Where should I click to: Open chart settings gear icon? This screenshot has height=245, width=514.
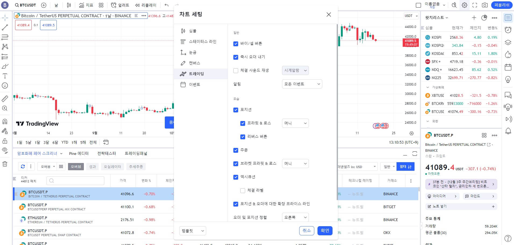click(x=464, y=5)
